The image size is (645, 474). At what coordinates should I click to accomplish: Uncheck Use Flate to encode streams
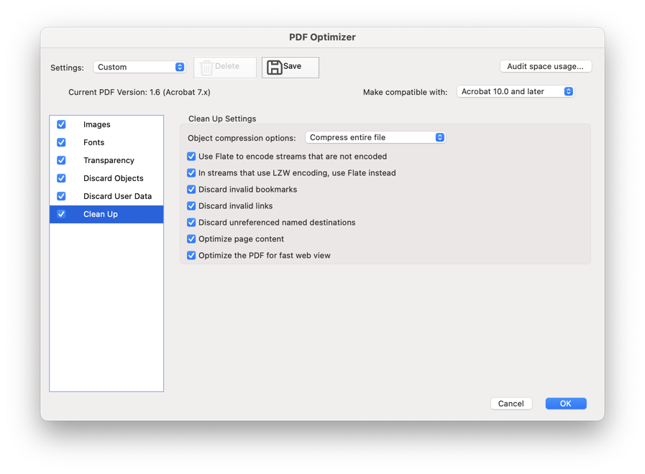191,157
